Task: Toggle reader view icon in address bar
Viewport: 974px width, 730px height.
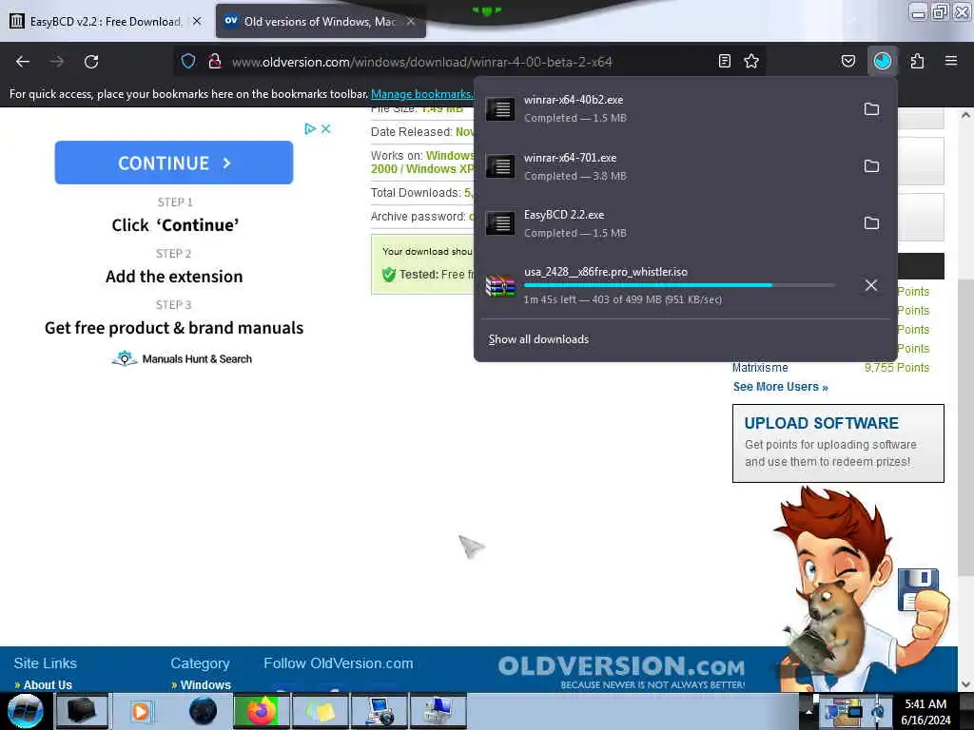Action: [724, 61]
